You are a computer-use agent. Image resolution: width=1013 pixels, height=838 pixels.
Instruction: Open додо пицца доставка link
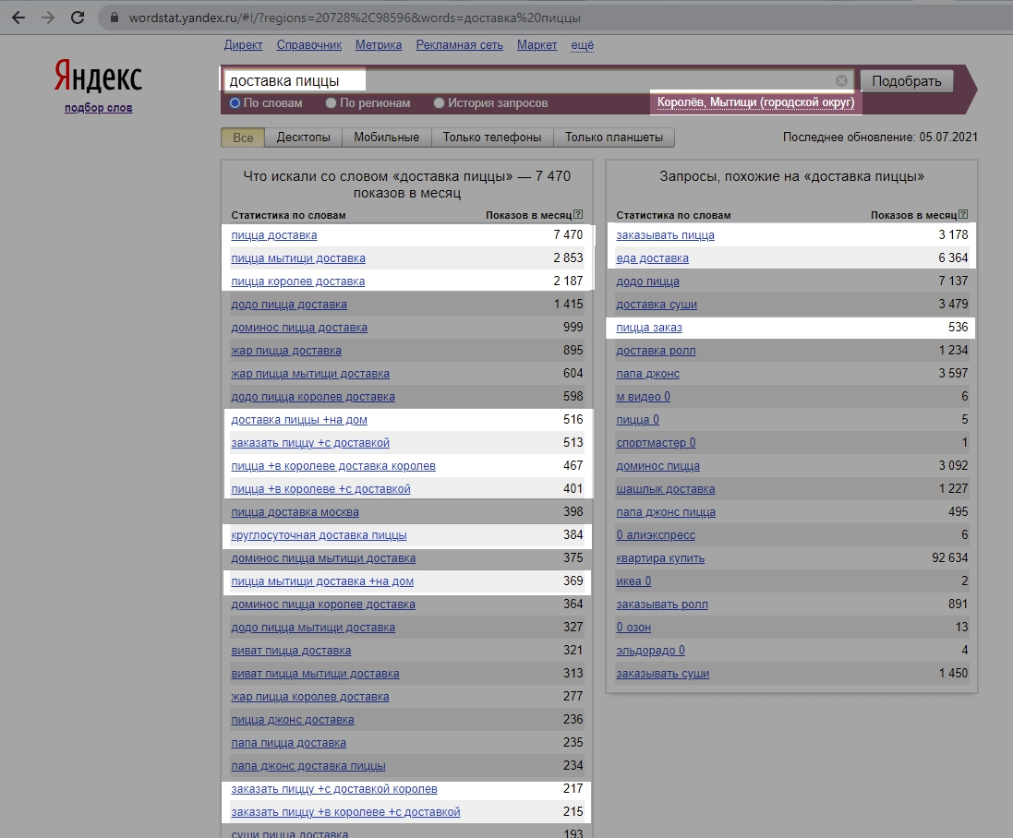point(289,305)
